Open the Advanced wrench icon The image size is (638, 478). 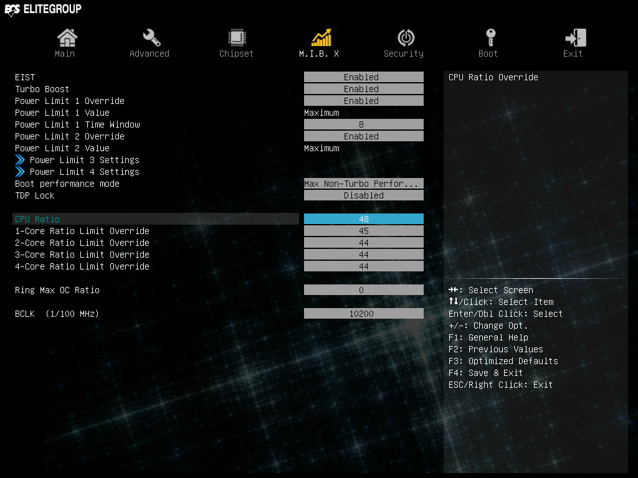click(151, 38)
